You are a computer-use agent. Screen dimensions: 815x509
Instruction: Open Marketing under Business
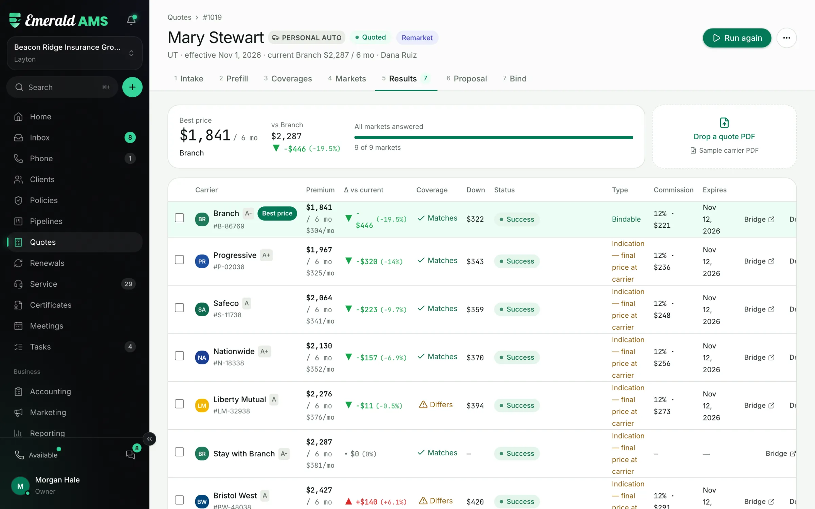(75, 412)
